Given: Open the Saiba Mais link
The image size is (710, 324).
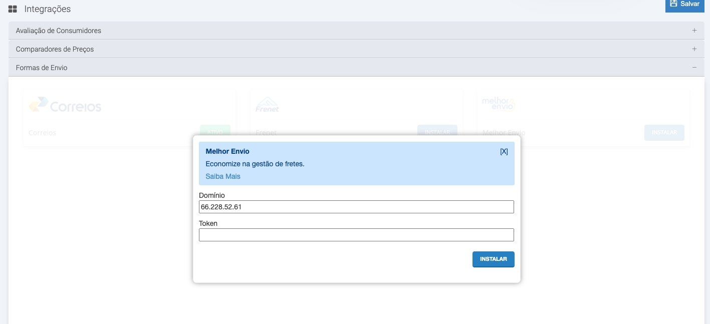Looking at the screenshot, I should pos(223,176).
